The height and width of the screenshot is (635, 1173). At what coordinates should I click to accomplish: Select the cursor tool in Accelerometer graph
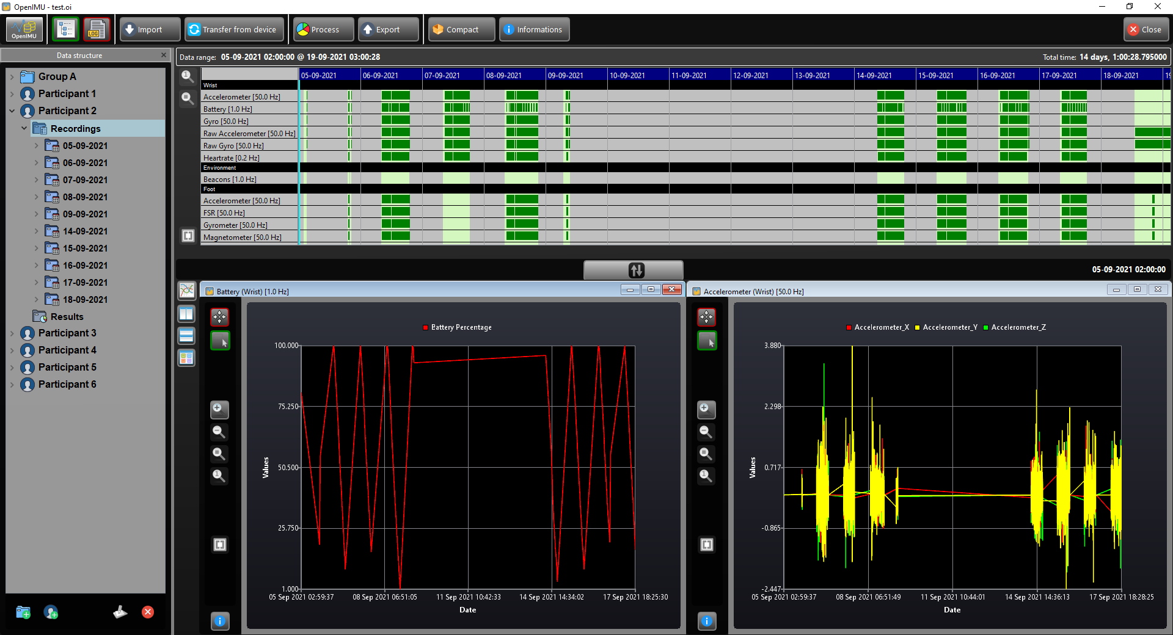click(x=707, y=341)
